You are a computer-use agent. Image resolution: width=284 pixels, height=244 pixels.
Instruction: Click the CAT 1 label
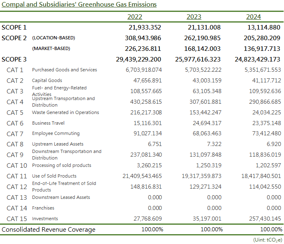15,70
